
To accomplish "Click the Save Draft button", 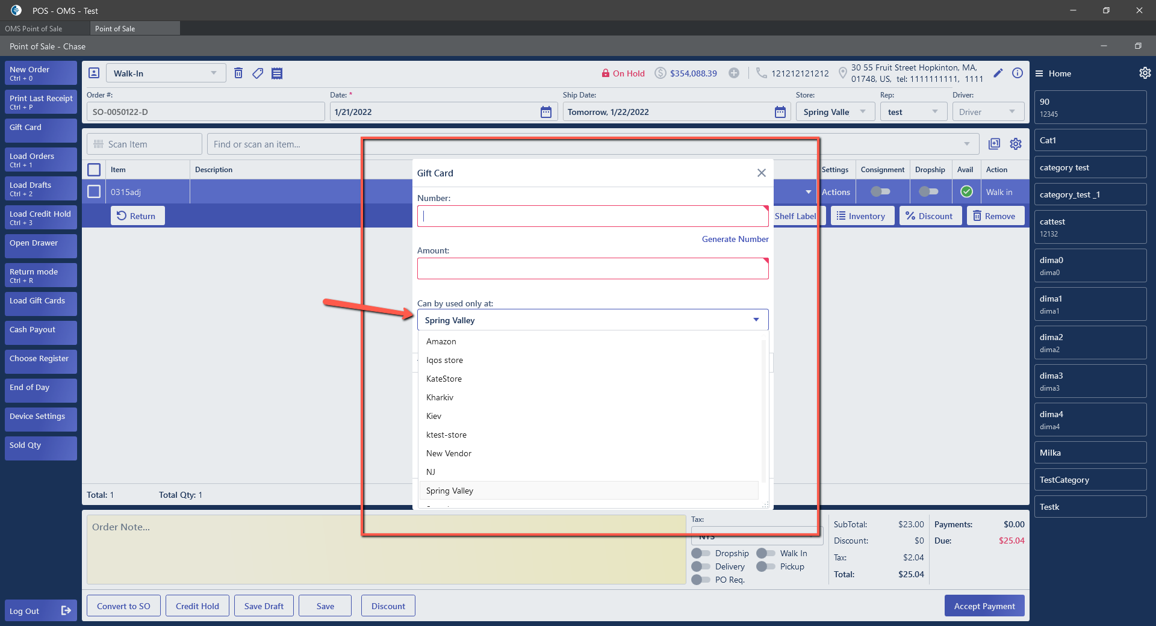I will (264, 606).
